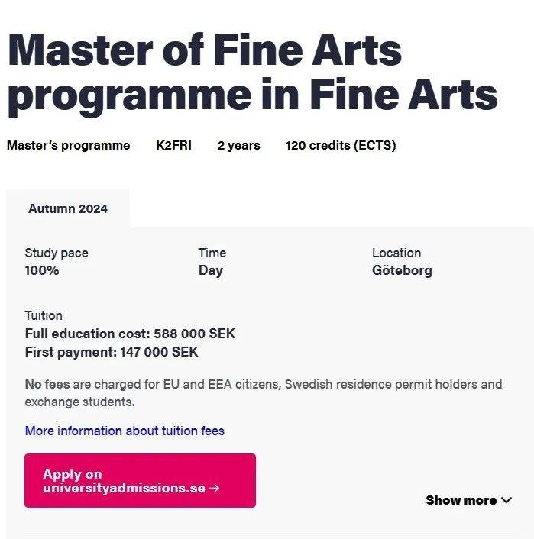Click the Study pace 100% value
The height and width of the screenshot is (539, 534).
pos(41,270)
